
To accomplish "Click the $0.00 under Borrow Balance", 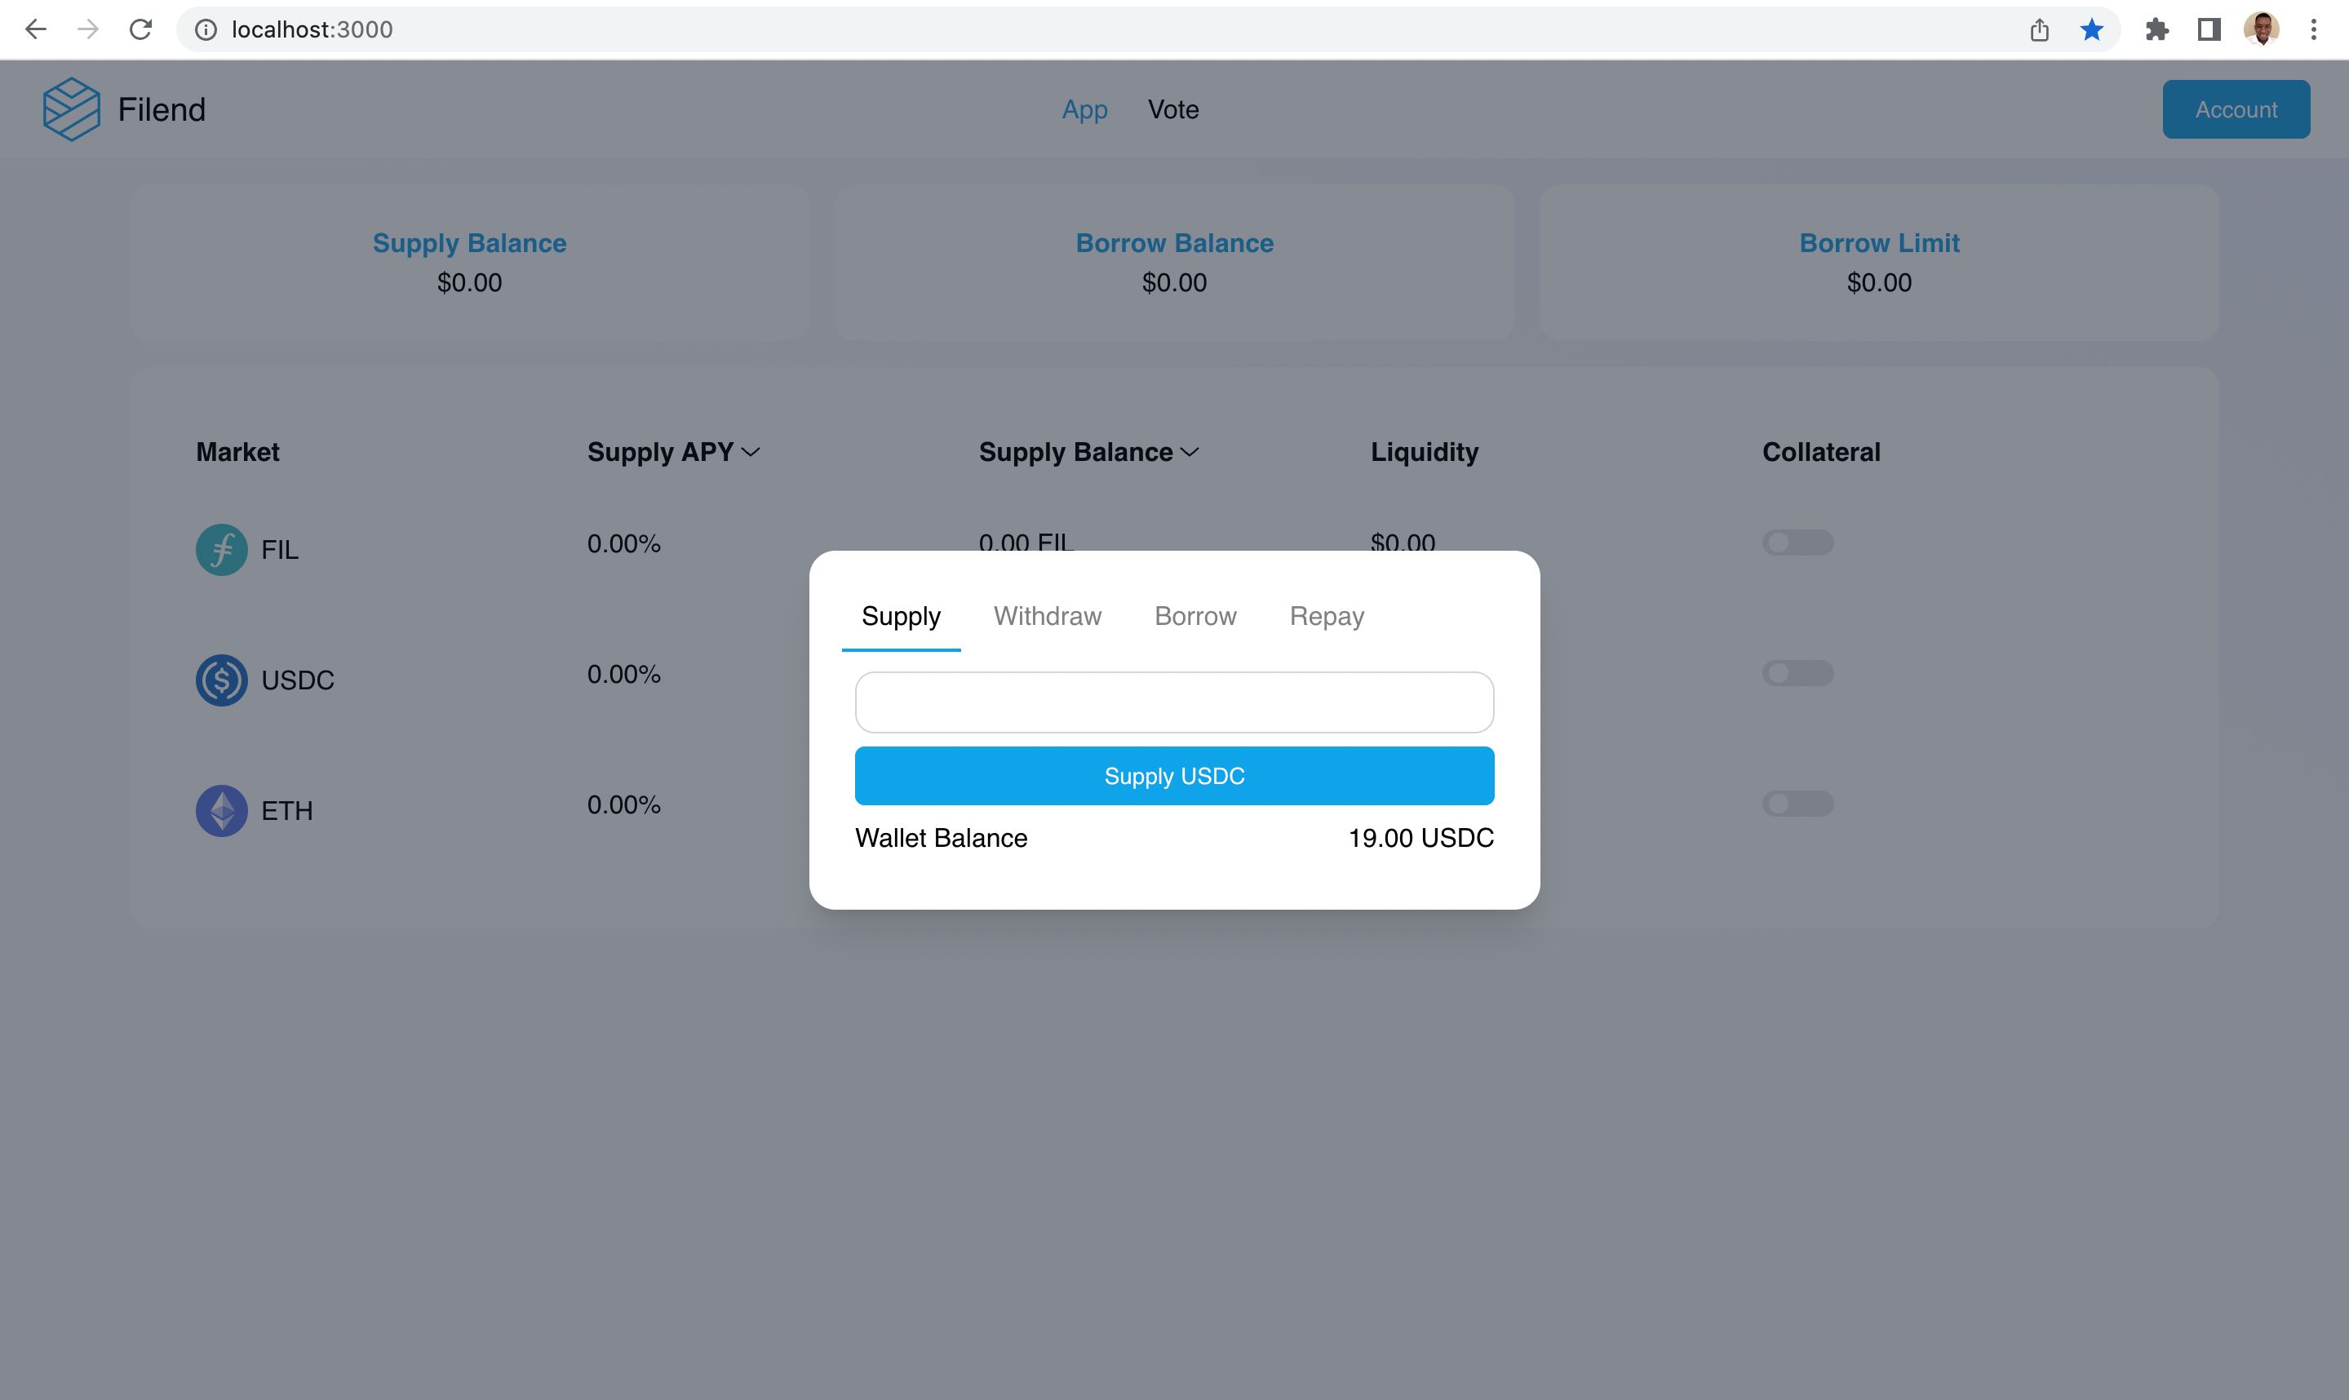I will pyautogui.click(x=1175, y=282).
